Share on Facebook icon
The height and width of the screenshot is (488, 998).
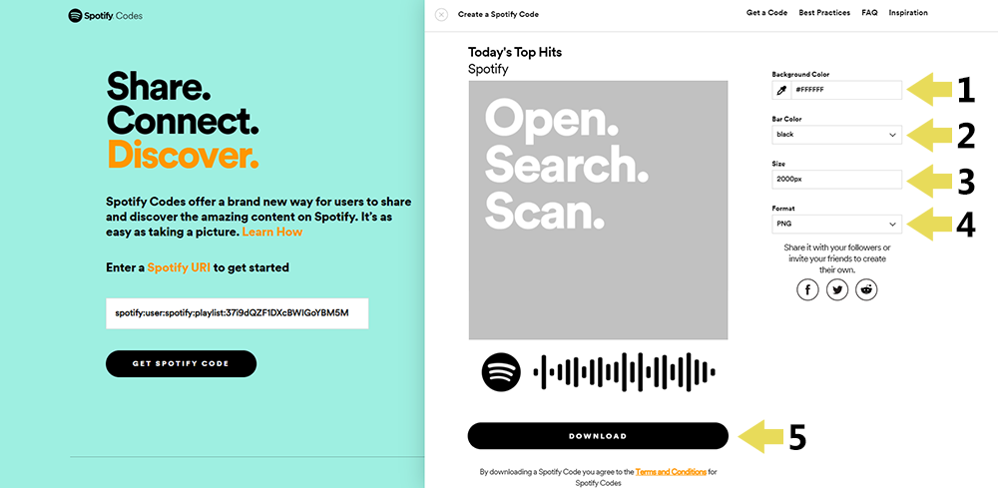click(807, 290)
